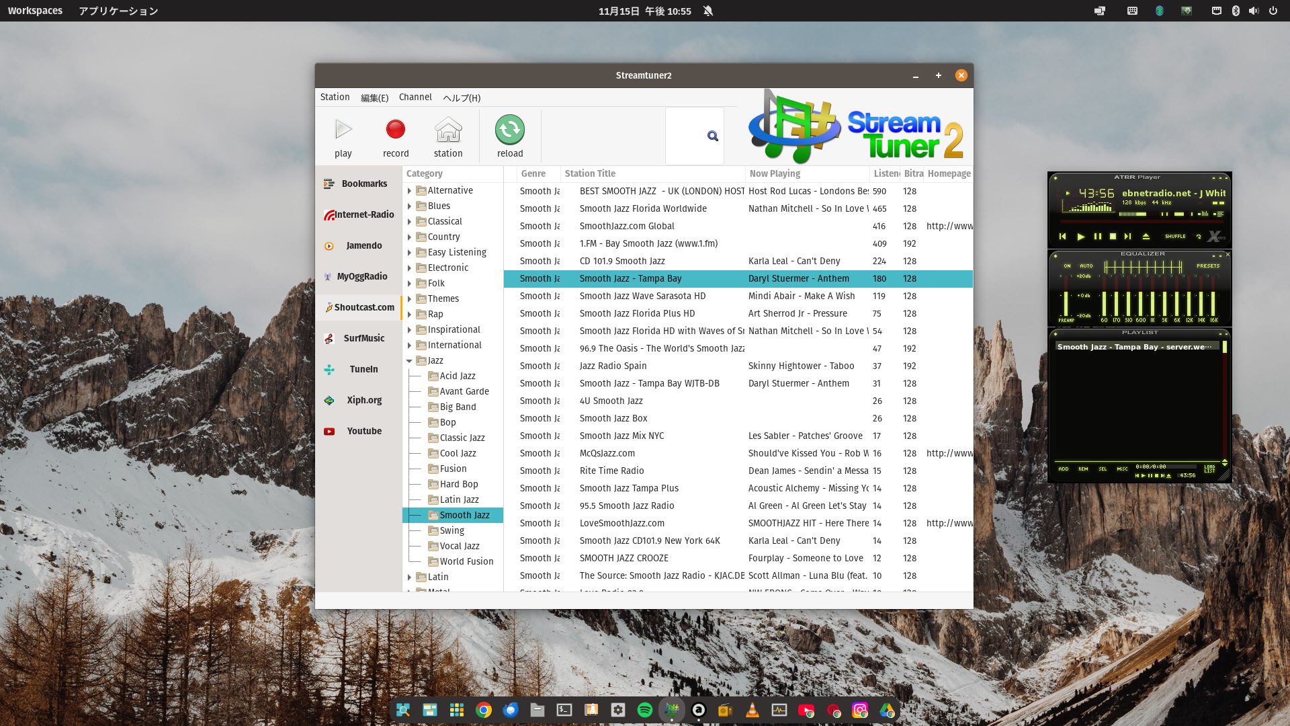Open the Channel menu
Screen dimensions: 1290x726
coord(415,97)
